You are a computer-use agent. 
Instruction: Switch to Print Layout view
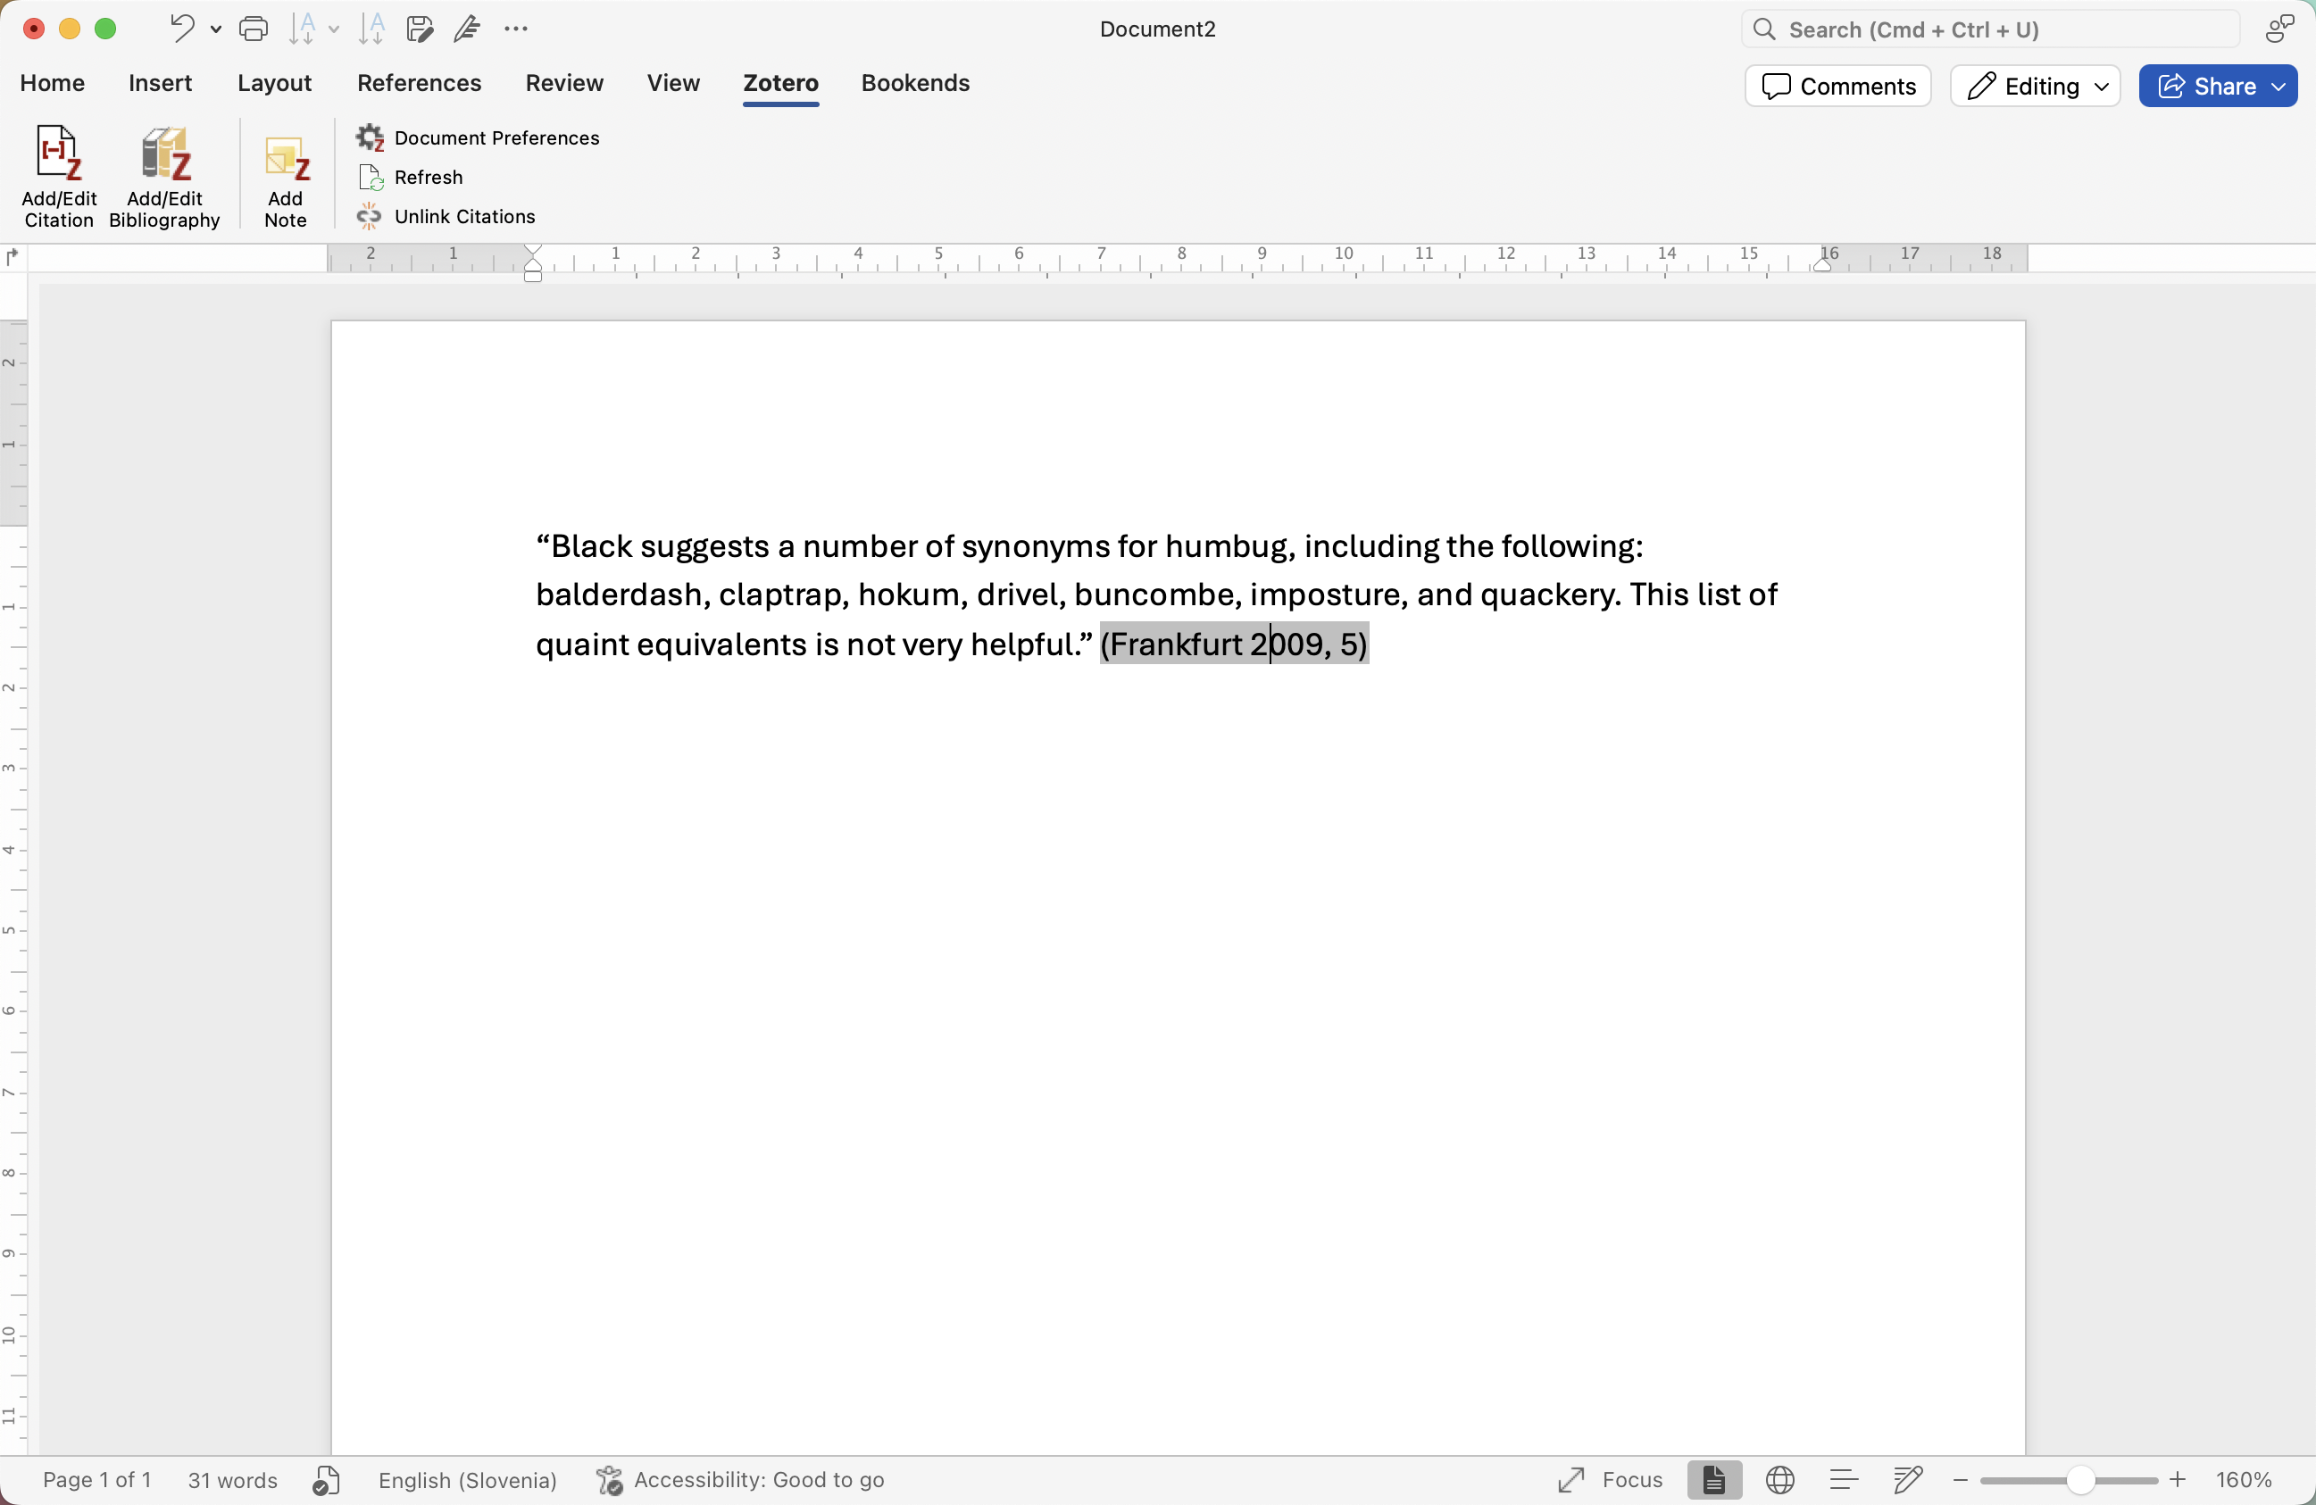point(1713,1480)
